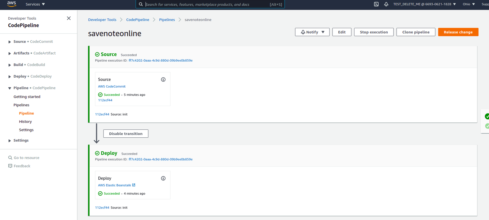The height and width of the screenshot is (220, 489).
Task: Open the notifications bell icon
Action: pos(386,4)
